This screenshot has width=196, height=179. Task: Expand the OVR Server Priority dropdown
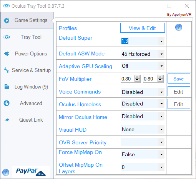tap(161, 142)
